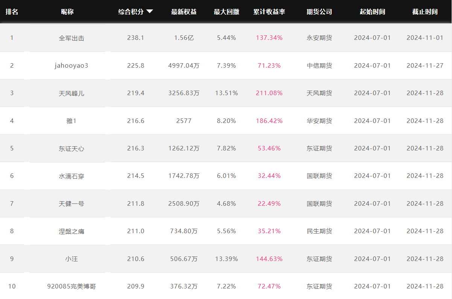Click the 32.44% return rate
Image resolution: width=452 pixels, height=299 pixels.
pos(269,176)
